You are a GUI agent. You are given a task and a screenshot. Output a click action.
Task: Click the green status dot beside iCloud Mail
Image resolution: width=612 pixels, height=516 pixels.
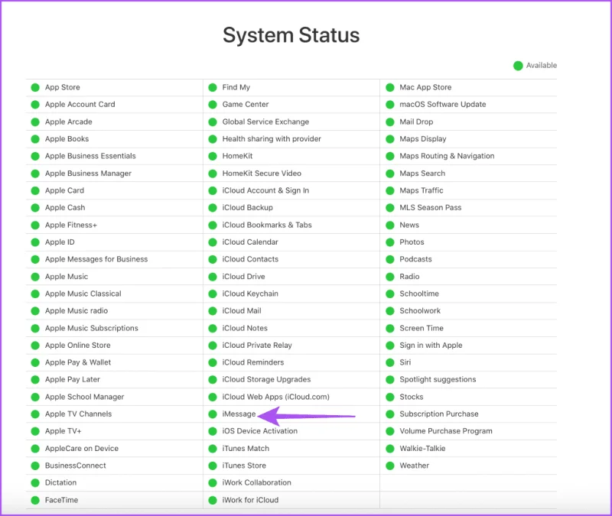click(x=213, y=311)
